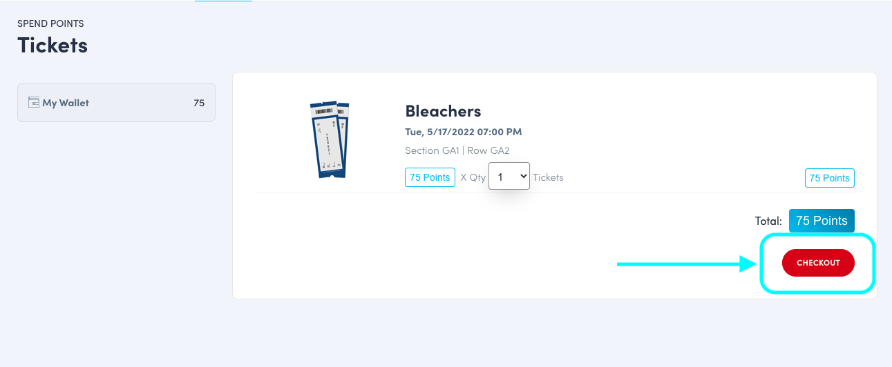Click the wallet balance number 75
The height and width of the screenshot is (367, 892).
coord(199,103)
